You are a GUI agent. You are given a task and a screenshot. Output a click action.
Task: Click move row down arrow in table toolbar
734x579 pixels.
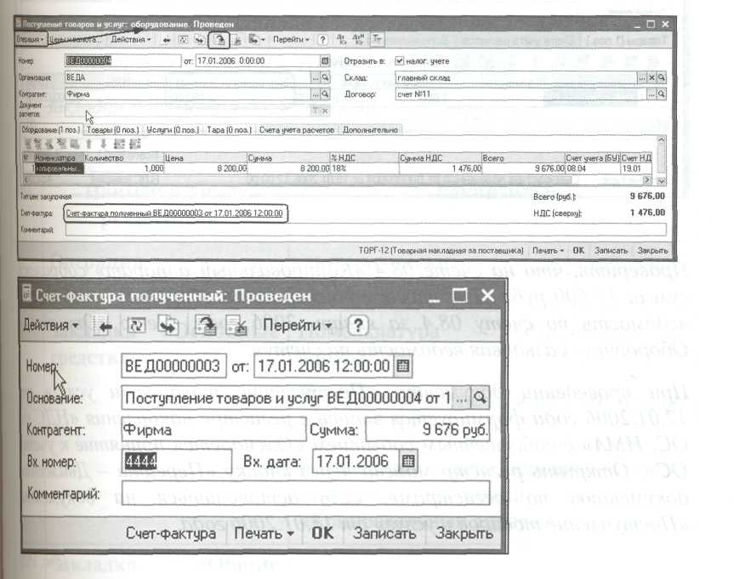(104, 145)
